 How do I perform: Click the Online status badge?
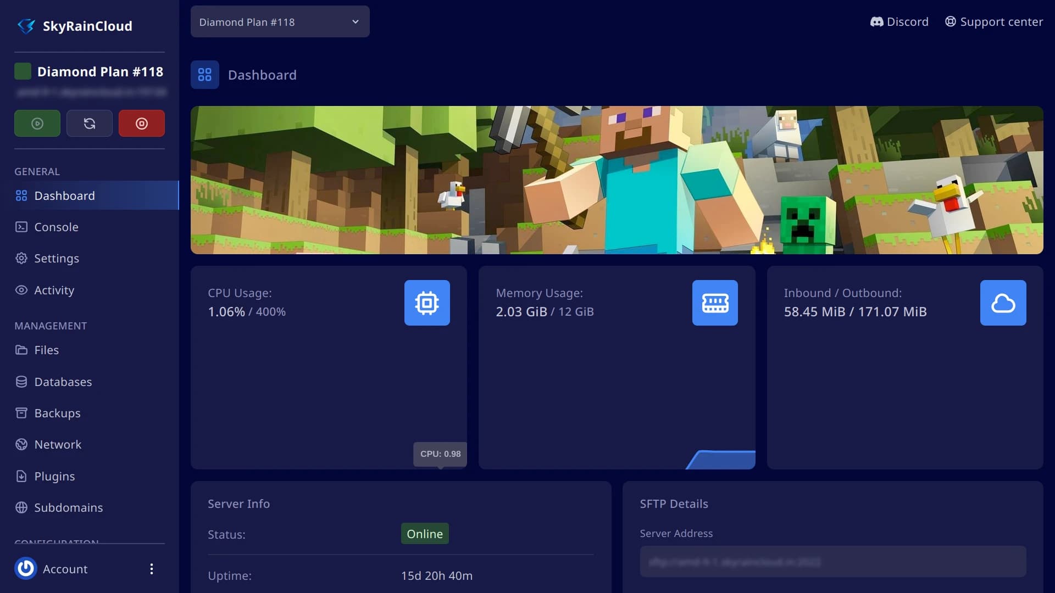click(x=425, y=534)
